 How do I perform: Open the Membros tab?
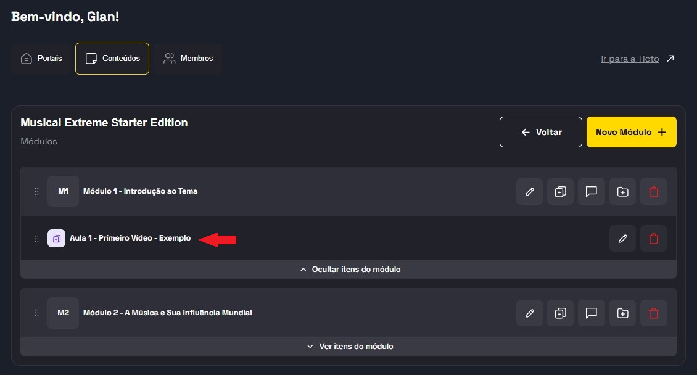(x=188, y=59)
